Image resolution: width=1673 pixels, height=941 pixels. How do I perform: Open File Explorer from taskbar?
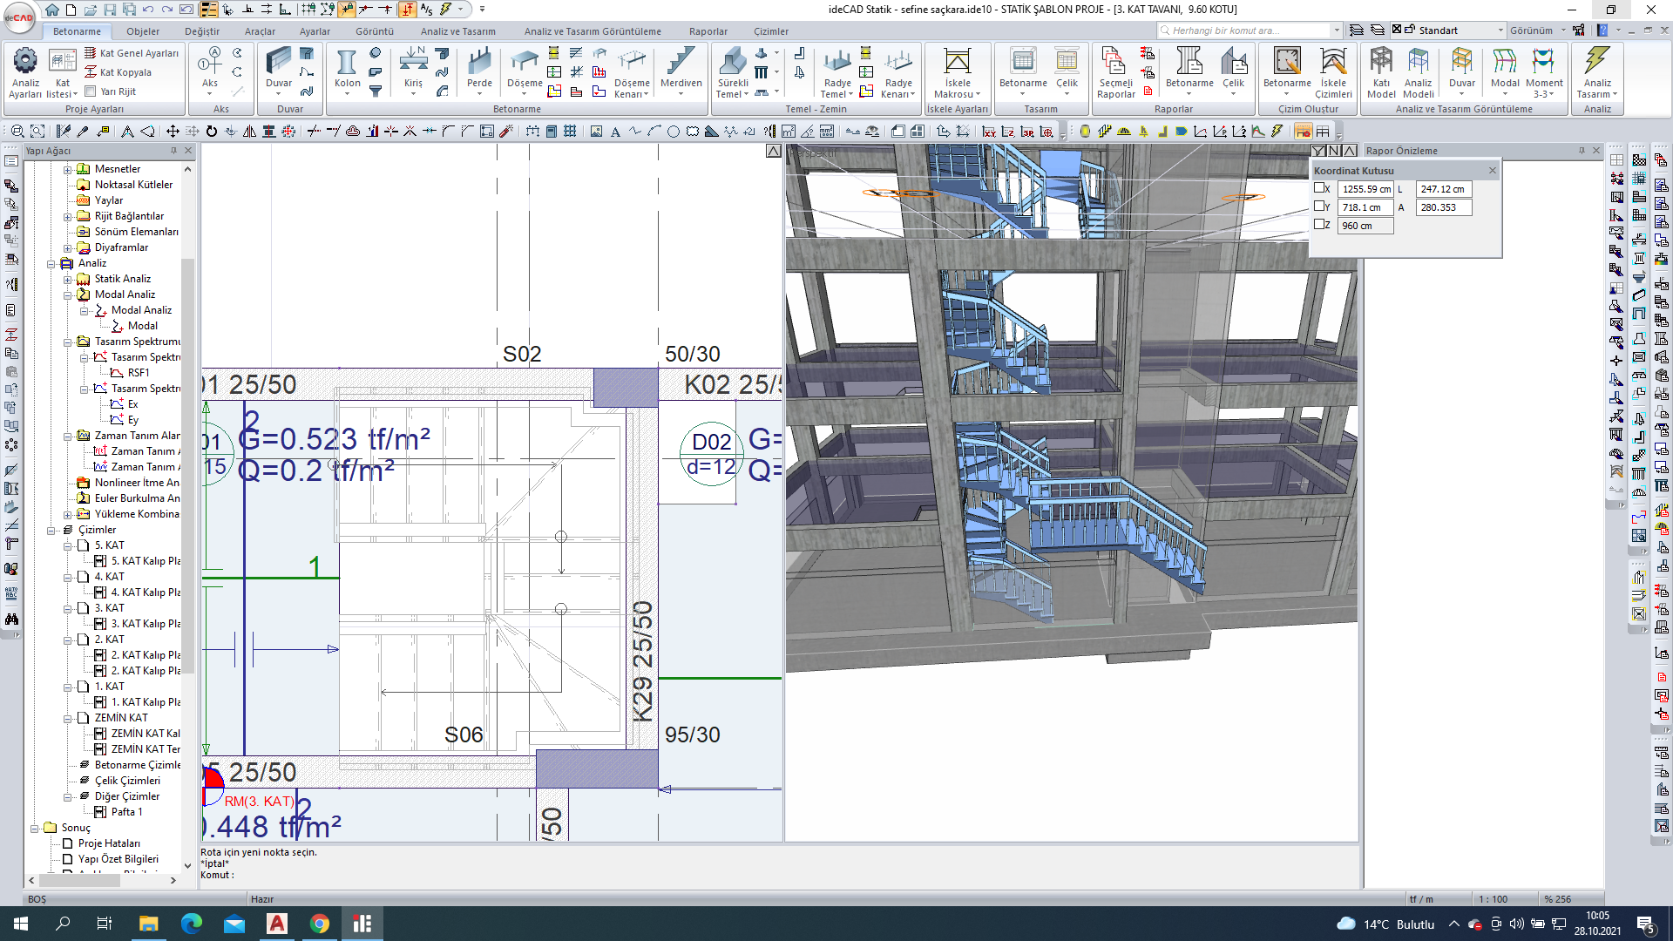(148, 924)
